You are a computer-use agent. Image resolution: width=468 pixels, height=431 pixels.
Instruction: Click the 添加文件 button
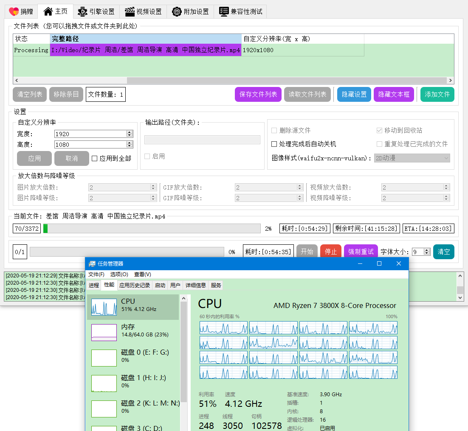coord(437,94)
